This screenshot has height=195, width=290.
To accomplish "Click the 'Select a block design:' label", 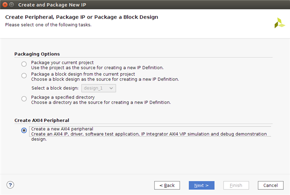I will tap(55, 88).
